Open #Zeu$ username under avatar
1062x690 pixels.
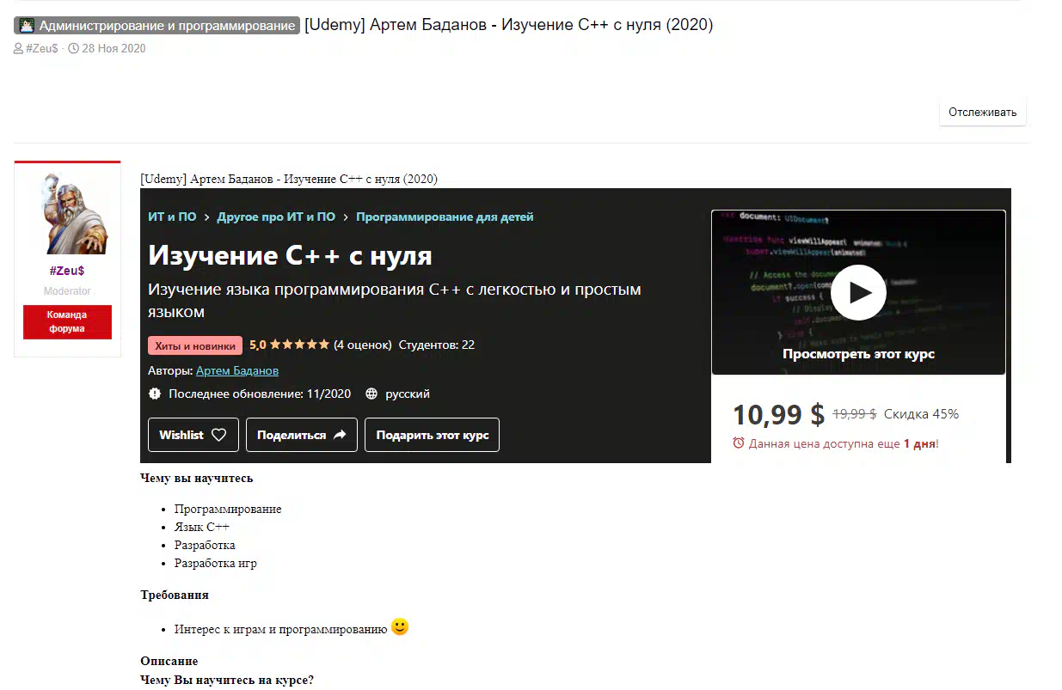tap(67, 271)
